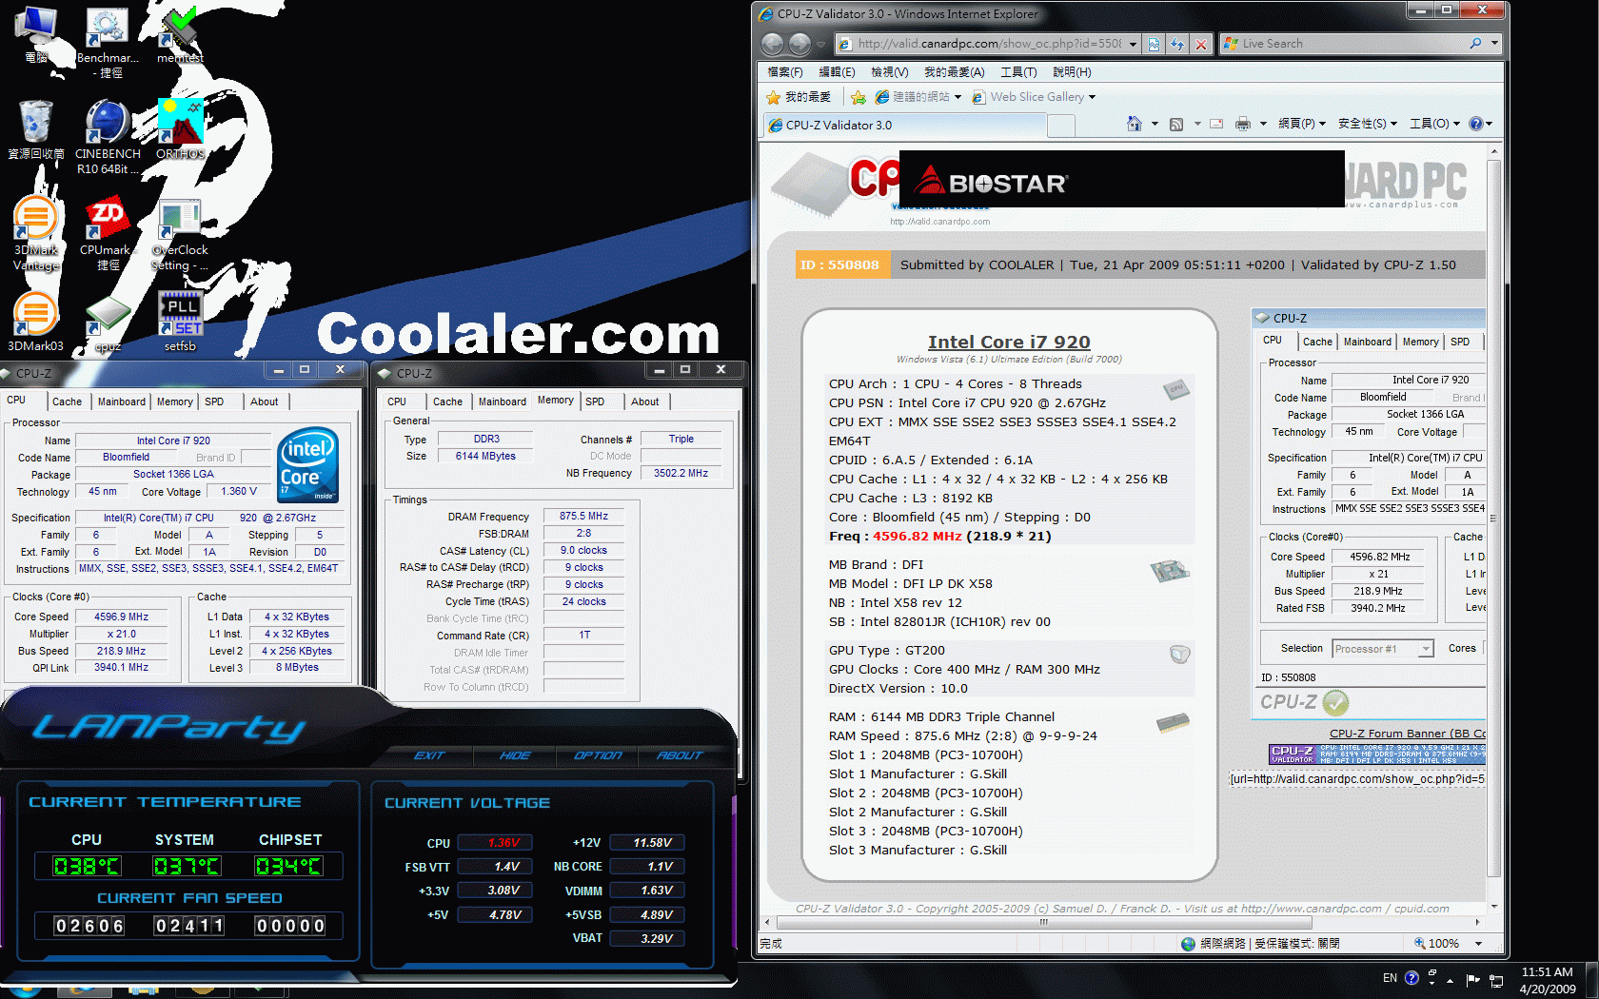Click the EN language indicator in tray
The width and height of the screenshot is (1599, 999).
(x=1390, y=978)
